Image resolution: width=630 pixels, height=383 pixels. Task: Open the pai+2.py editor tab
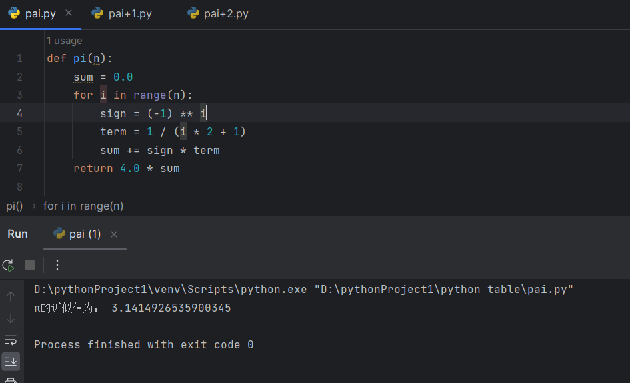point(225,14)
